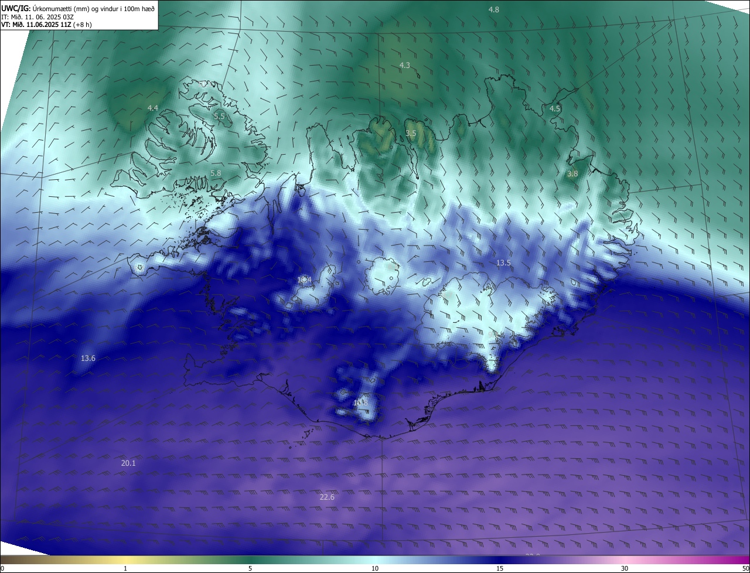Click the 'VT: Mið. 11.06.2025 11Z (+8 h)' line

[46, 25]
